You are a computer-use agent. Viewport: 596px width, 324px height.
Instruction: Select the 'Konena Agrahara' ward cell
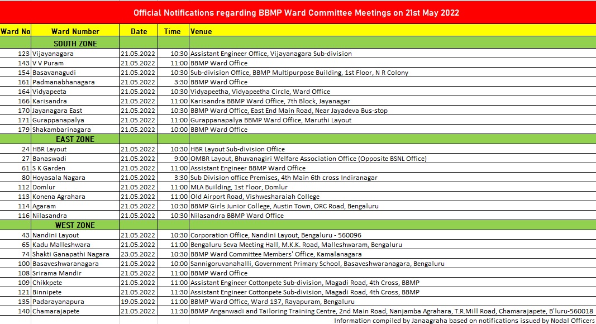pyautogui.click(x=75, y=197)
